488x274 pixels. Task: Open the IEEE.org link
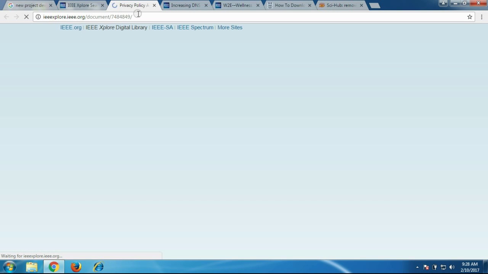[71, 27]
